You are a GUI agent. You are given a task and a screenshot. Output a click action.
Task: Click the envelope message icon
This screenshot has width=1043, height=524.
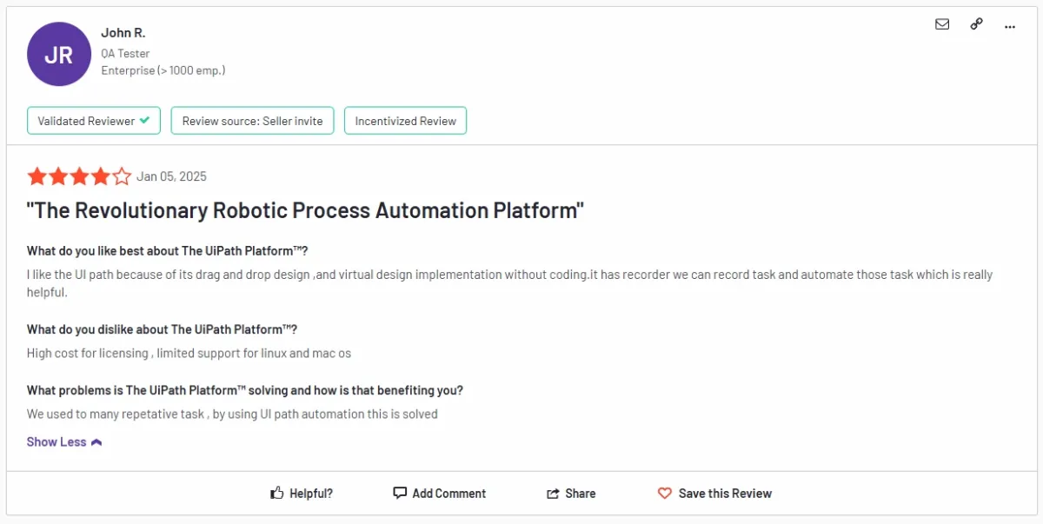click(942, 24)
